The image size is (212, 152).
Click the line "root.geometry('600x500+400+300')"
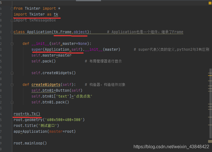[49, 120]
